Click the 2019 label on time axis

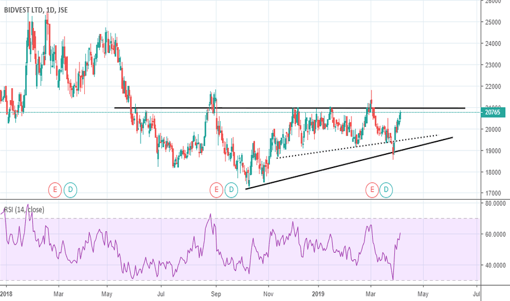(x=318, y=294)
